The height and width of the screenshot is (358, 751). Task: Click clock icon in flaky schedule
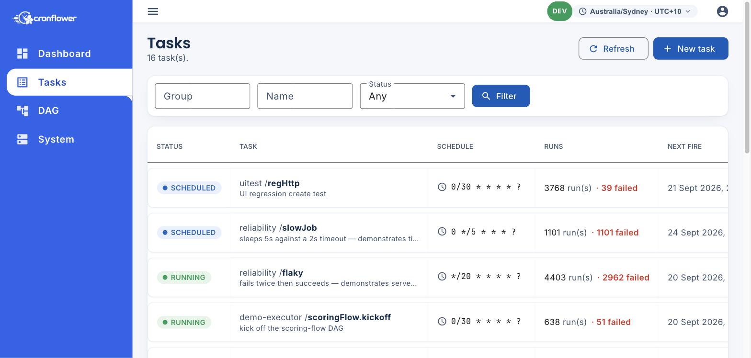[x=442, y=277]
